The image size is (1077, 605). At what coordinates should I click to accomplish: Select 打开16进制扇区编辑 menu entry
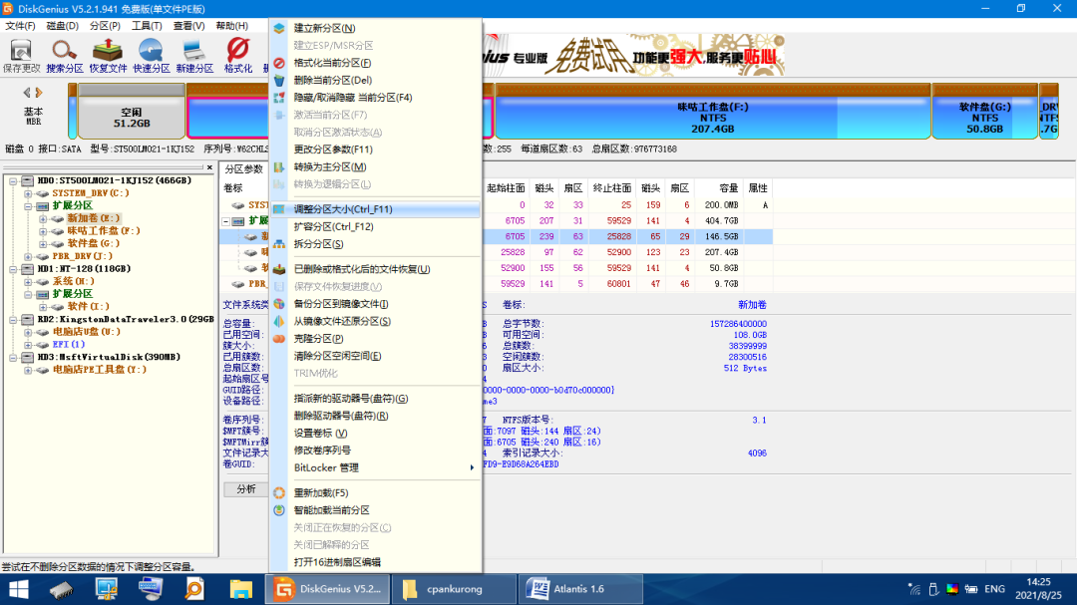point(376,562)
